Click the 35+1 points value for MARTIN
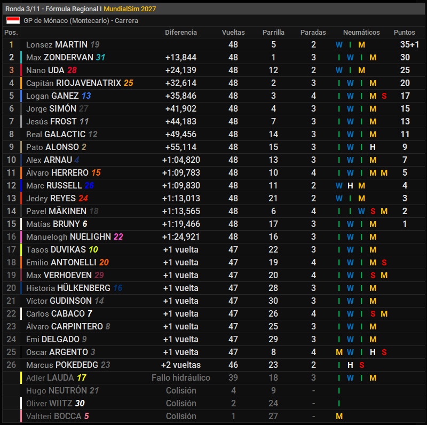The image size is (427, 425). point(409,45)
